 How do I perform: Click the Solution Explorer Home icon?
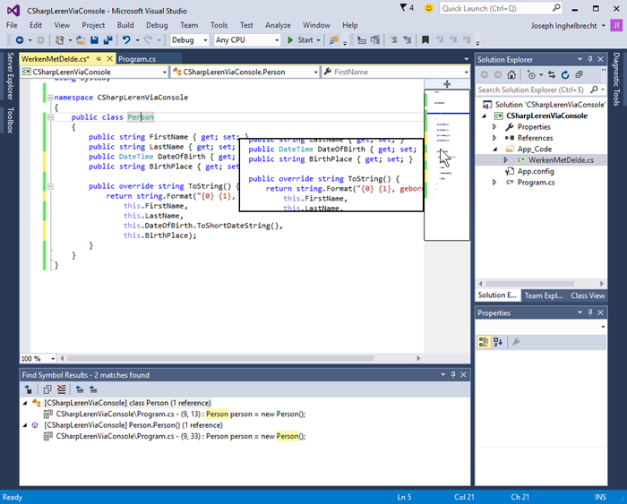(511, 74)
